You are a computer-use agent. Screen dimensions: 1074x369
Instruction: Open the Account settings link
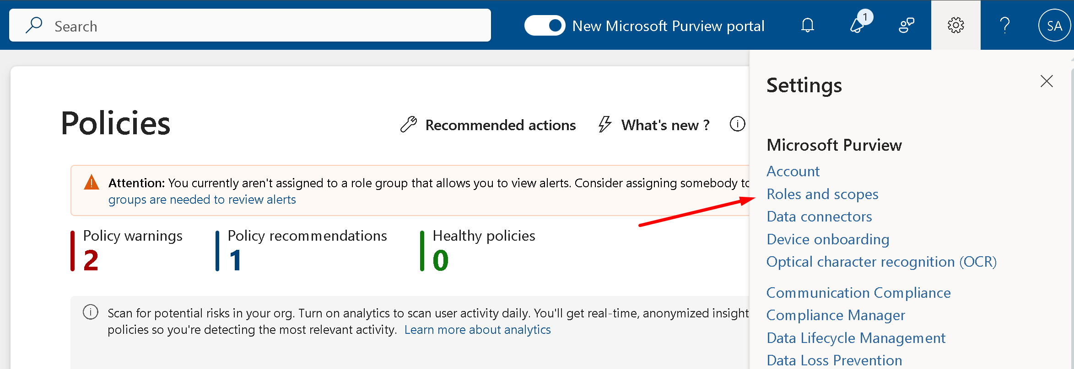click(x=793, y=171)
